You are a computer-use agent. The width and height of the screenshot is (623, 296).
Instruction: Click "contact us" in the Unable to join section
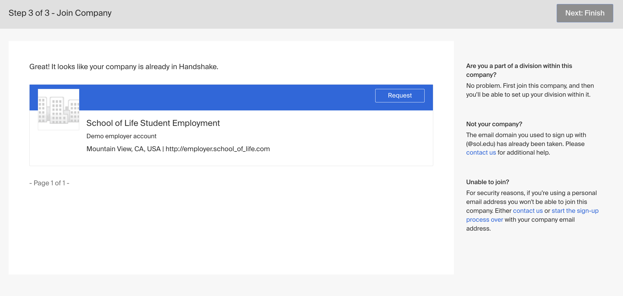tap(528, 211)
